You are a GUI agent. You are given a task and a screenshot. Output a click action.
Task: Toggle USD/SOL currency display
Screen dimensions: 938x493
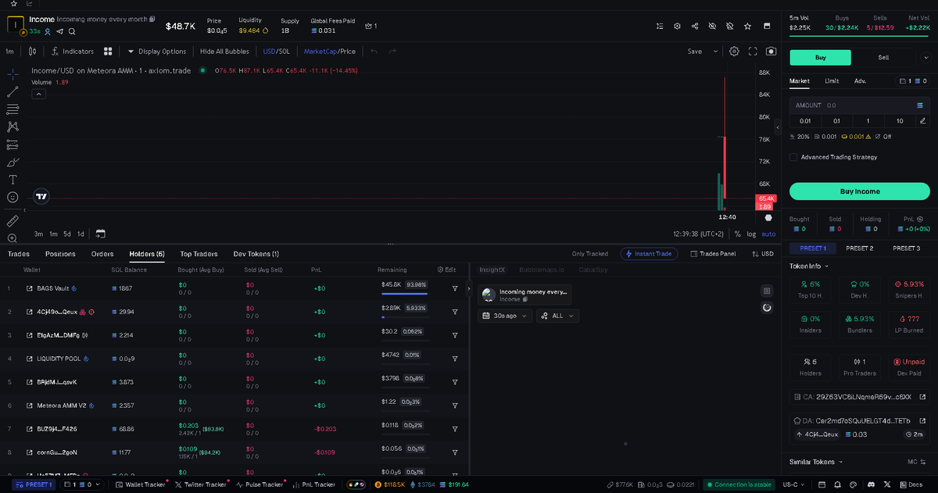pyautogui.click(x=277, y=52)
